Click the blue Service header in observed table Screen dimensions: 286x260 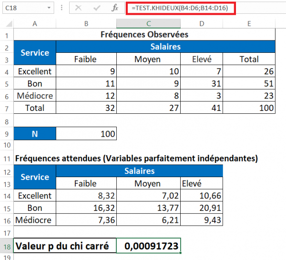pyautogui.click(x=35, y=53)
